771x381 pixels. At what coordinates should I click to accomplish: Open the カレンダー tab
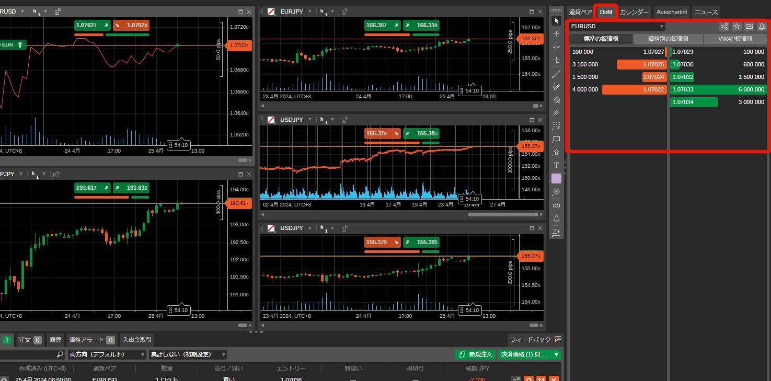(634, 12)
